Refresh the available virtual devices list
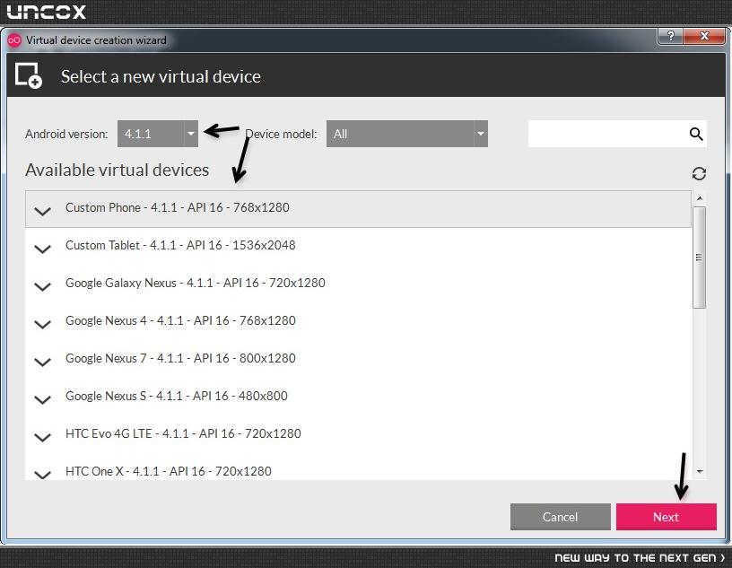Screen dimensions: 732x568 [699, 174]
